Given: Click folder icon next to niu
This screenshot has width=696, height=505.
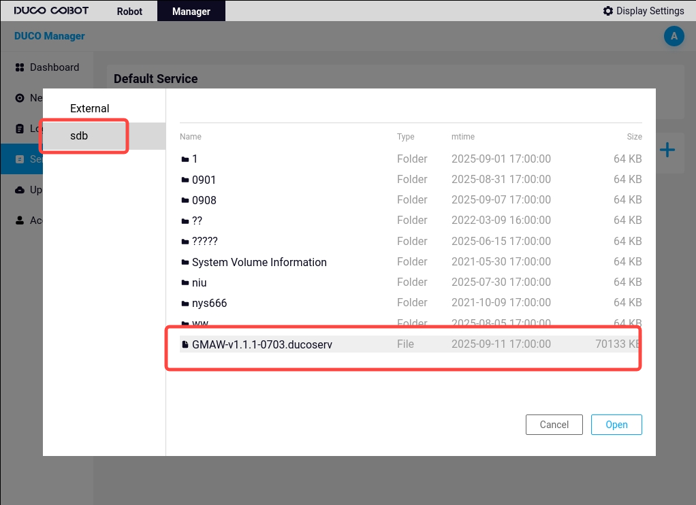Looking at the screenshot, I should 185,282.
